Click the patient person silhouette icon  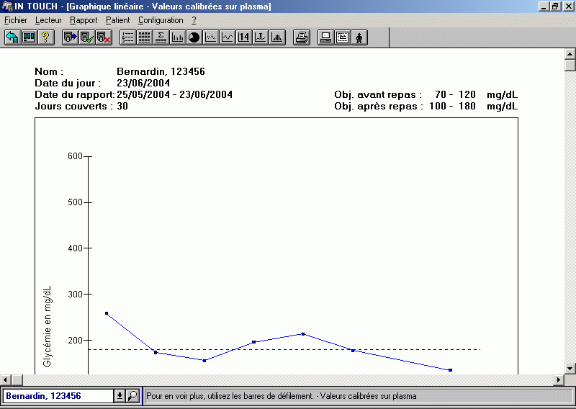coord(359,37)
